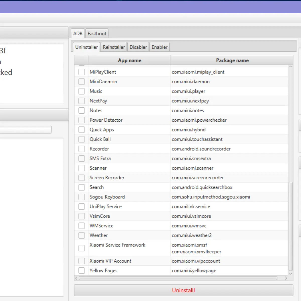
Task: Click the vertical scrollbar thumb
Action: point(290,227)
